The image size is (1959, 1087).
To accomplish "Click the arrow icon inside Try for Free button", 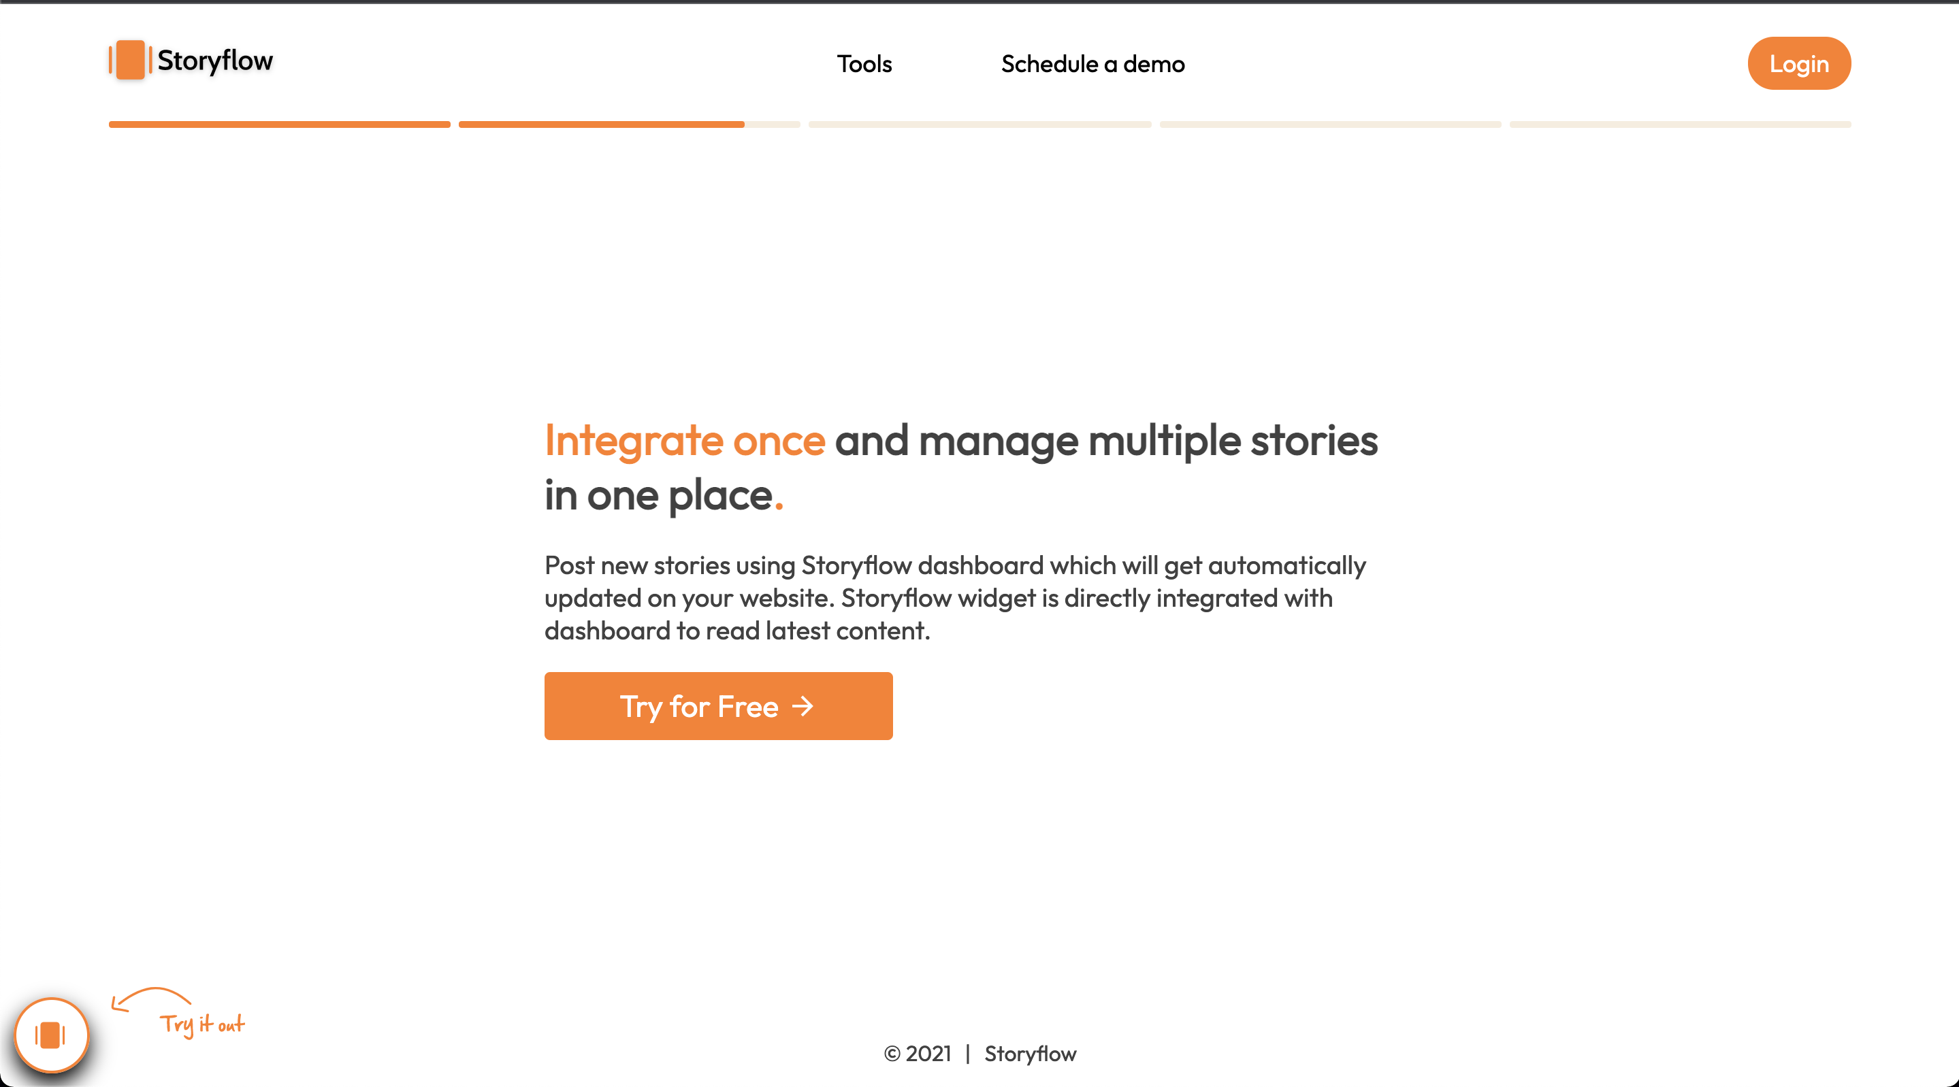I will click(x=803, y=706).
